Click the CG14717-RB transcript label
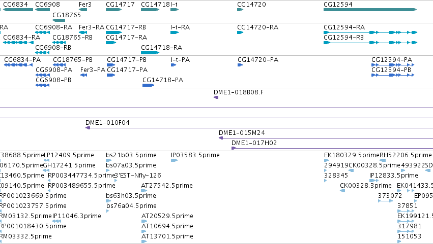 coord(126,27)
